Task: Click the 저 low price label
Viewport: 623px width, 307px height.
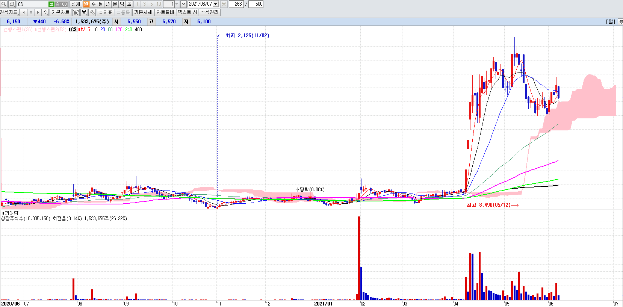Action: coord(186,22)
